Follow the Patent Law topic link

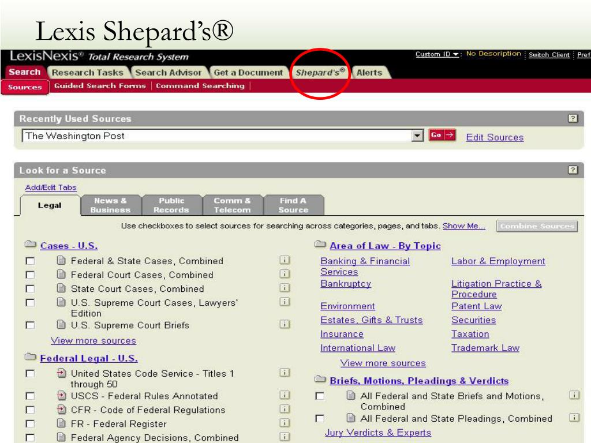pos(476,306)
